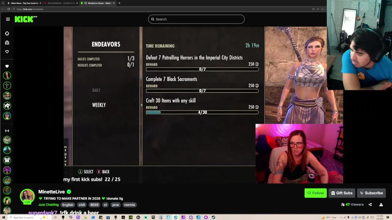
Task: Click the chill tag
Action: (82, 205)
